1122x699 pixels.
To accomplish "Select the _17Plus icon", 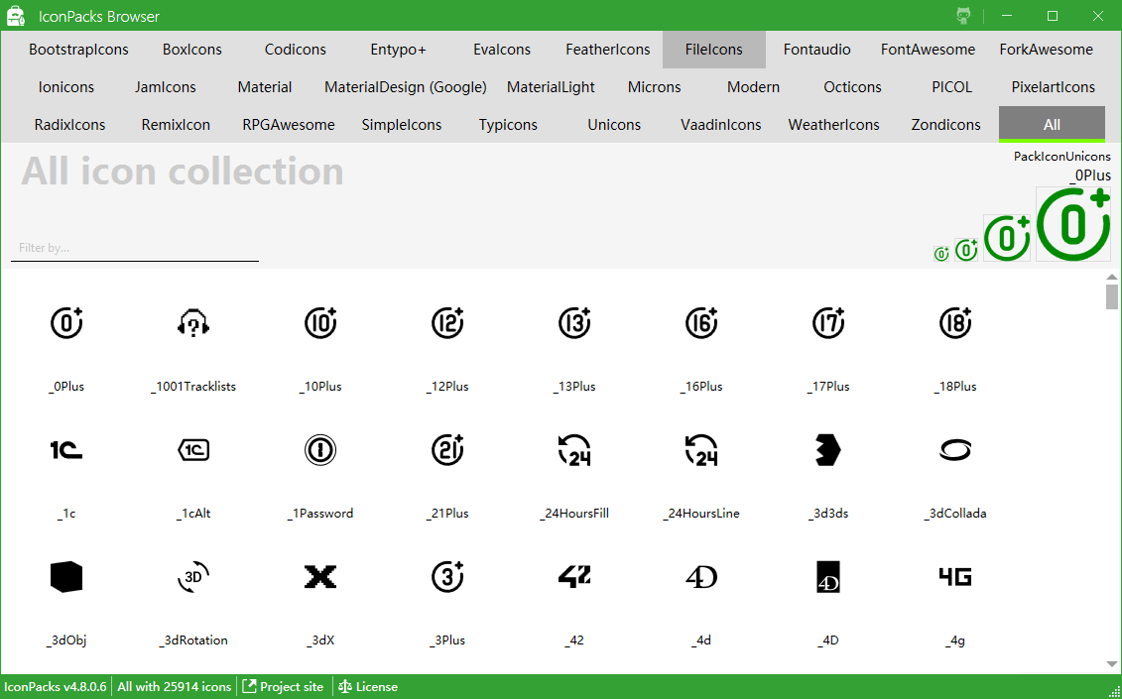I will [828, 322].
